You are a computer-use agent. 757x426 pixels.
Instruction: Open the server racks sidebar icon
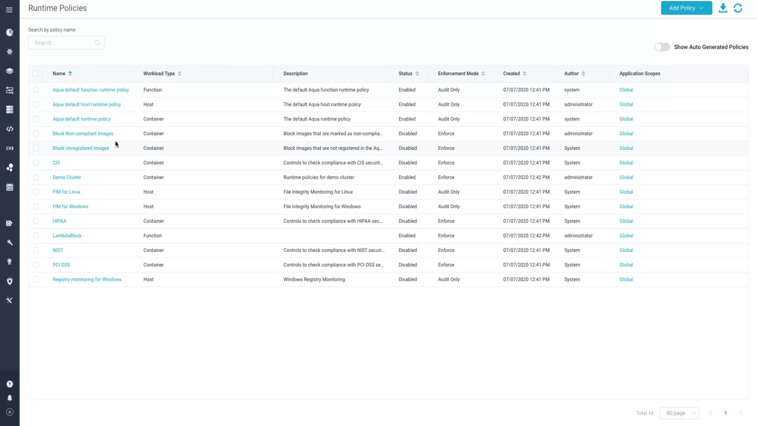pos(9,109)
